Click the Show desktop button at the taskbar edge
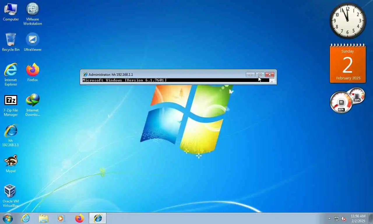This screenshot has height=224, width=373. point(371,218)
